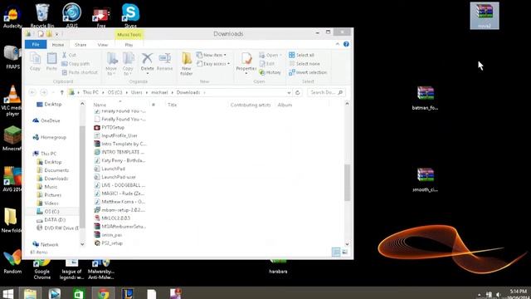Open the address bar history dropdown
Image resolution: width=531 pixels, height=299 pixels.
[289, 92]
